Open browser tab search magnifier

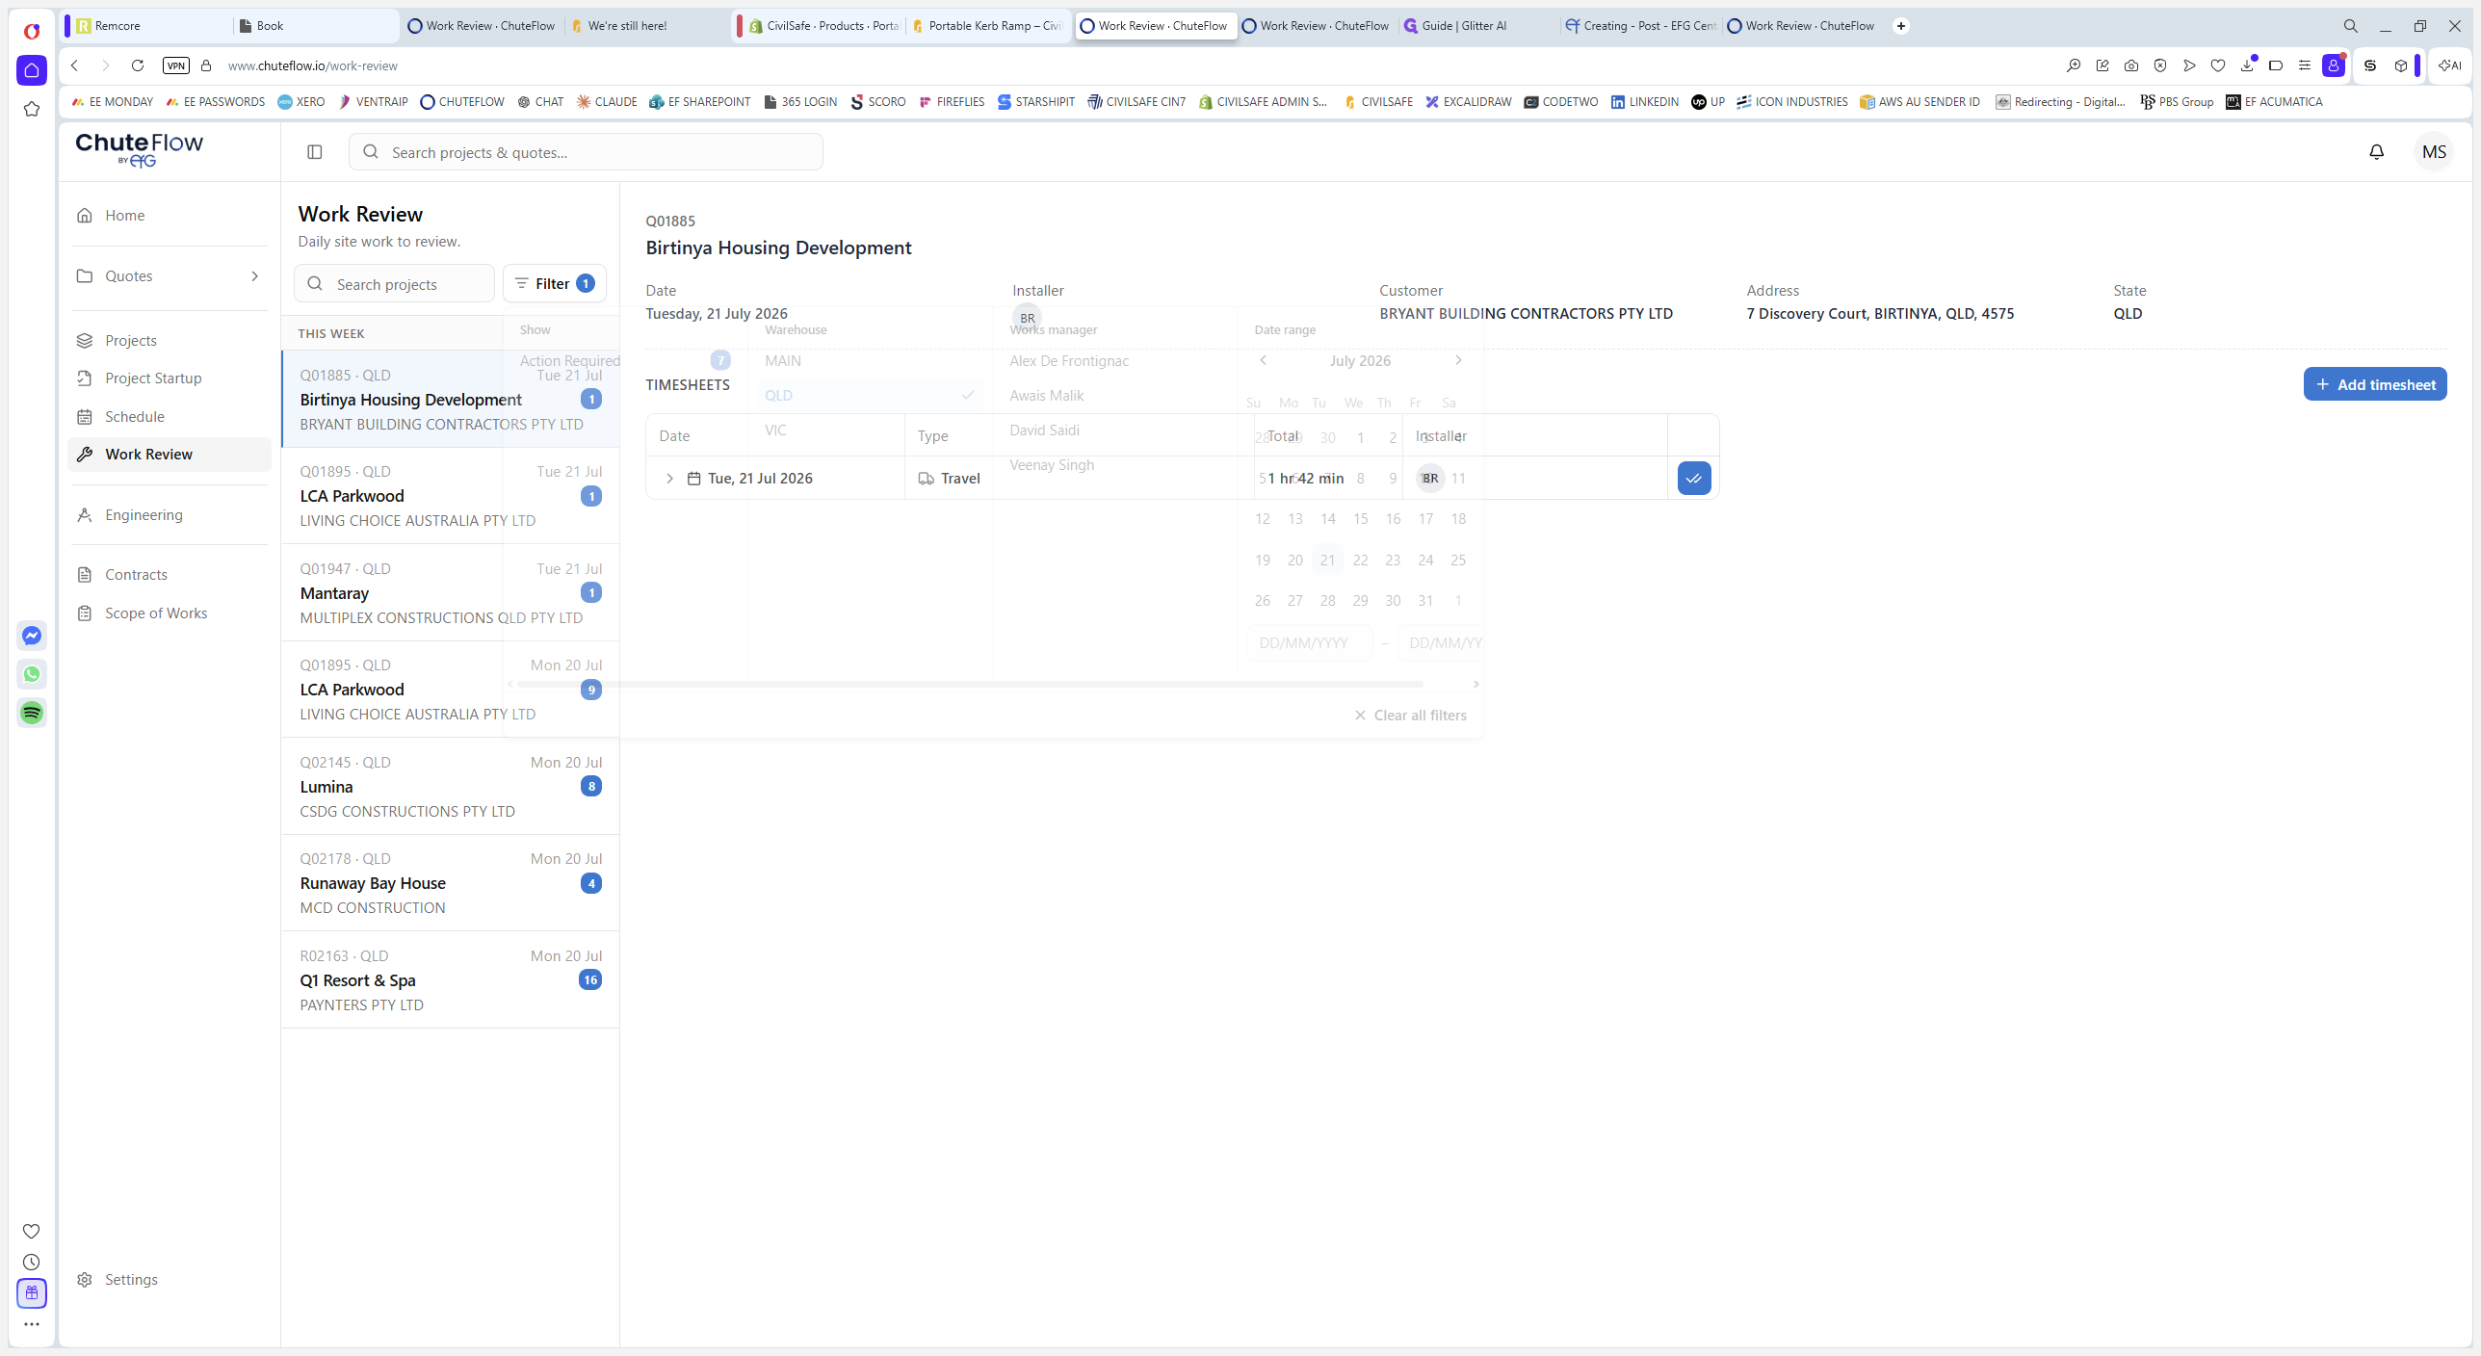(2350, 26)
